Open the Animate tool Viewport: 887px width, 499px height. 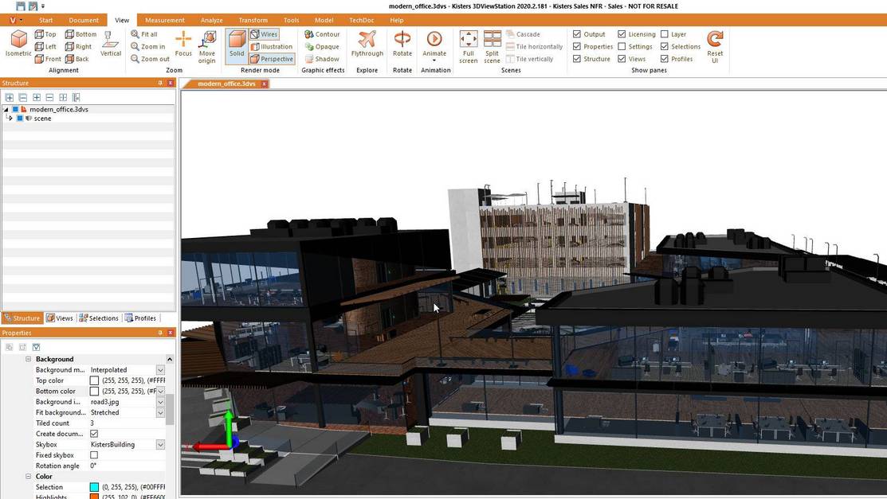click(x=434, y=45)
